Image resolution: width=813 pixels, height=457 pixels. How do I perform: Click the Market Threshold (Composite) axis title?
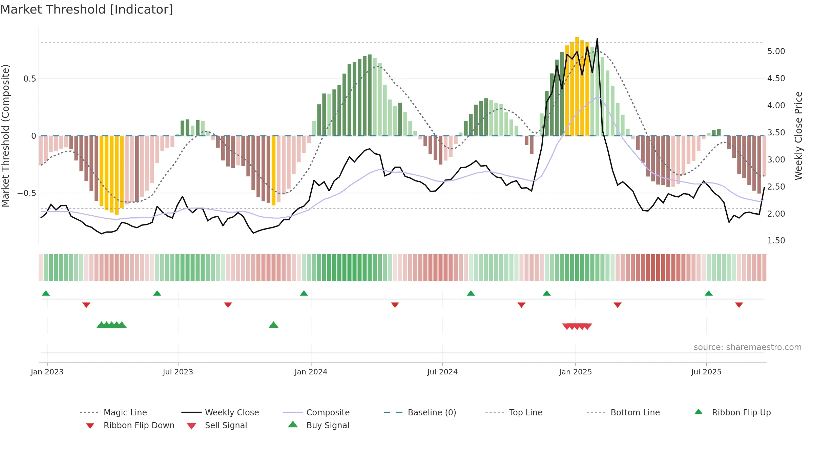5,135
